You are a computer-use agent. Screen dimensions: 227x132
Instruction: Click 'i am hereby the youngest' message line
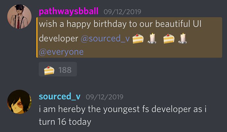click(x=123, y=109)
